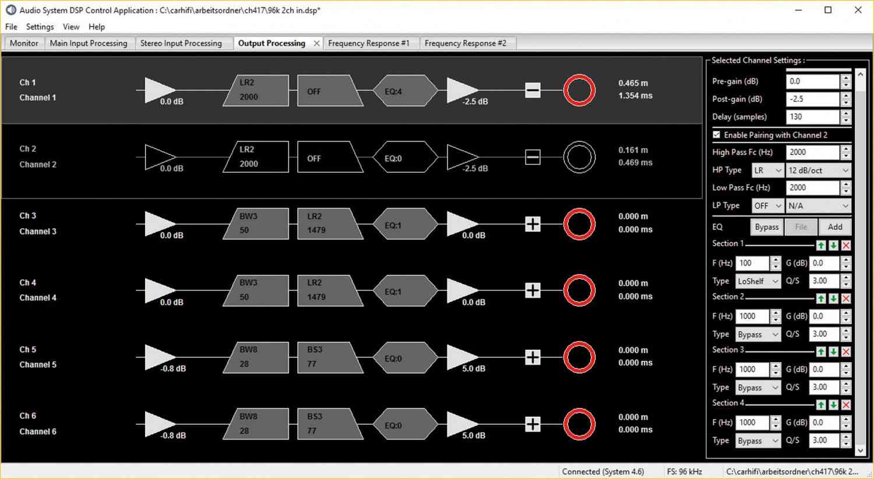Select Channel 3 BW3 50 high-pass block
Image resolution: width=874 pixels, height=479 pixels.
pyautogui.click(x=256, y=224)
